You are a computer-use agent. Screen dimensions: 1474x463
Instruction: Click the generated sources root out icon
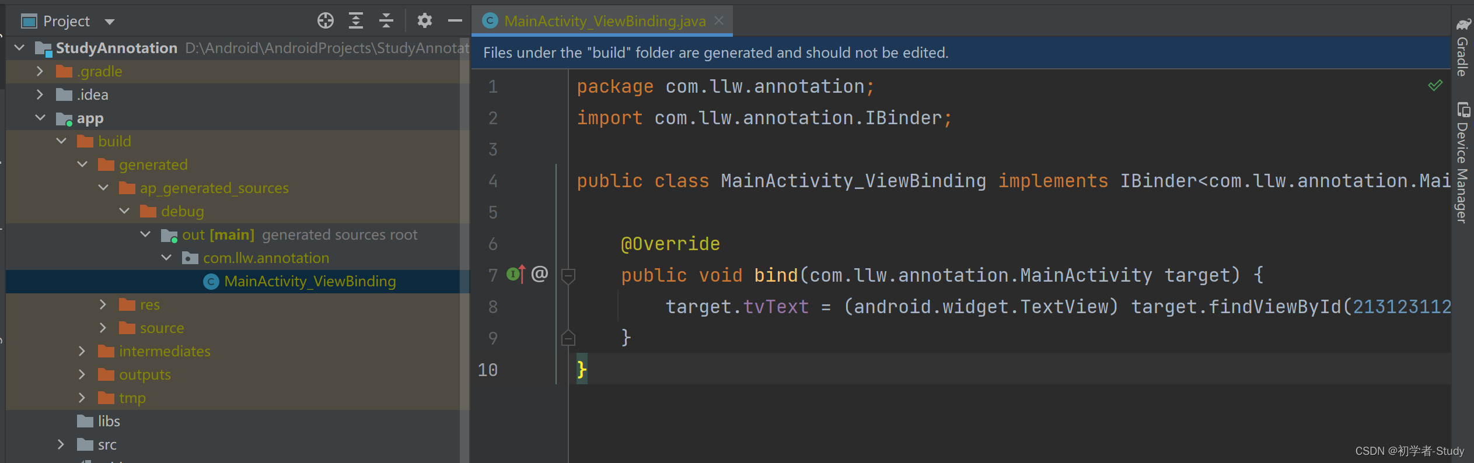[169, 235]
